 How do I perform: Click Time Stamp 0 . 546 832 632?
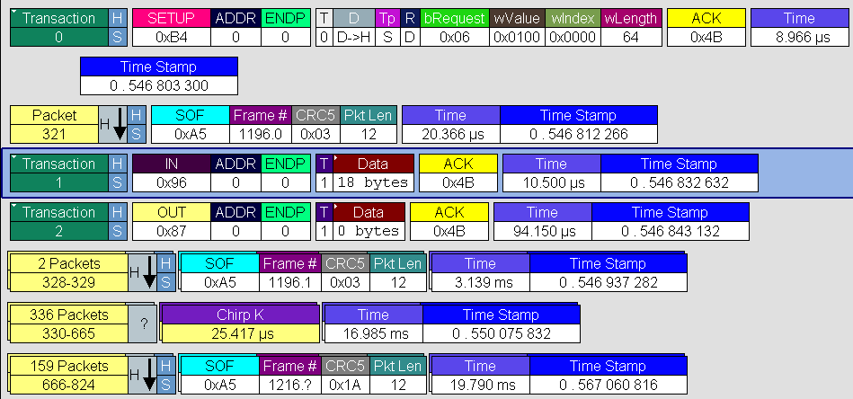(680, 173)
